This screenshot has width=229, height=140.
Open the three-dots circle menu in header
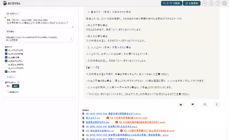[205, 3]
